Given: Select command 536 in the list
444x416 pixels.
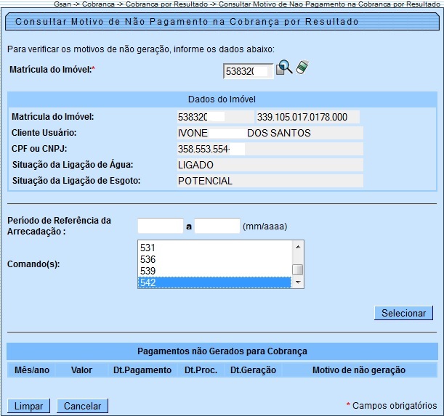Looking at the screenshot, I should click(214, 259).
